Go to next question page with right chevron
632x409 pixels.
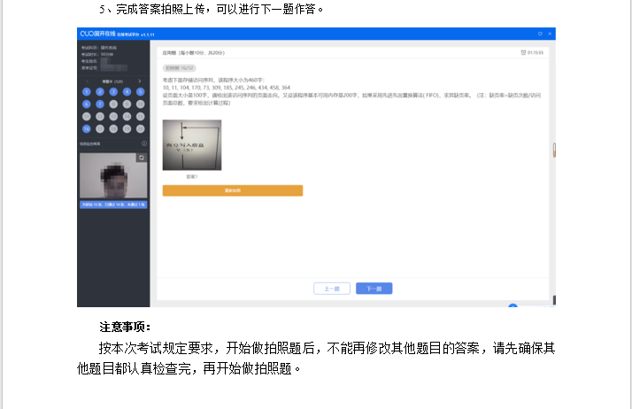pos(139,81)
